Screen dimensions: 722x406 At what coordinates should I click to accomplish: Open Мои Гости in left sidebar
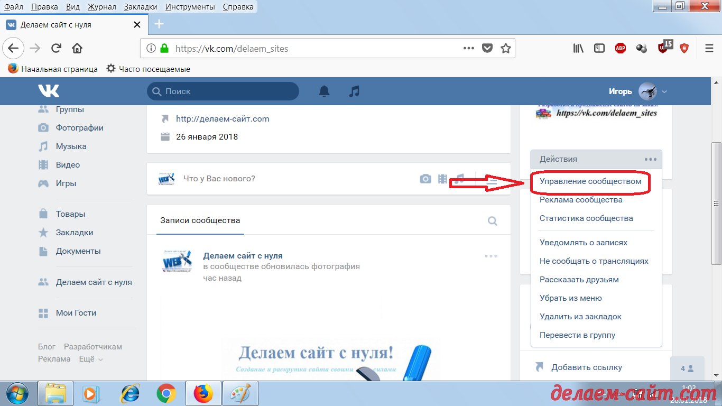(76, 313)
